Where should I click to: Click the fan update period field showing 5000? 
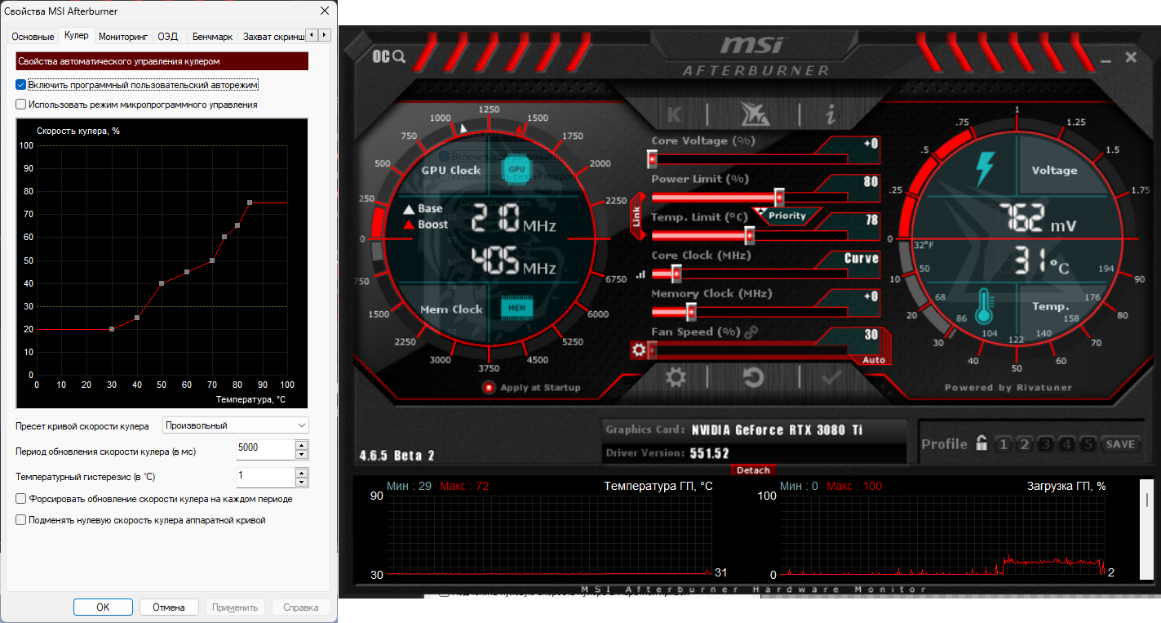264,450
